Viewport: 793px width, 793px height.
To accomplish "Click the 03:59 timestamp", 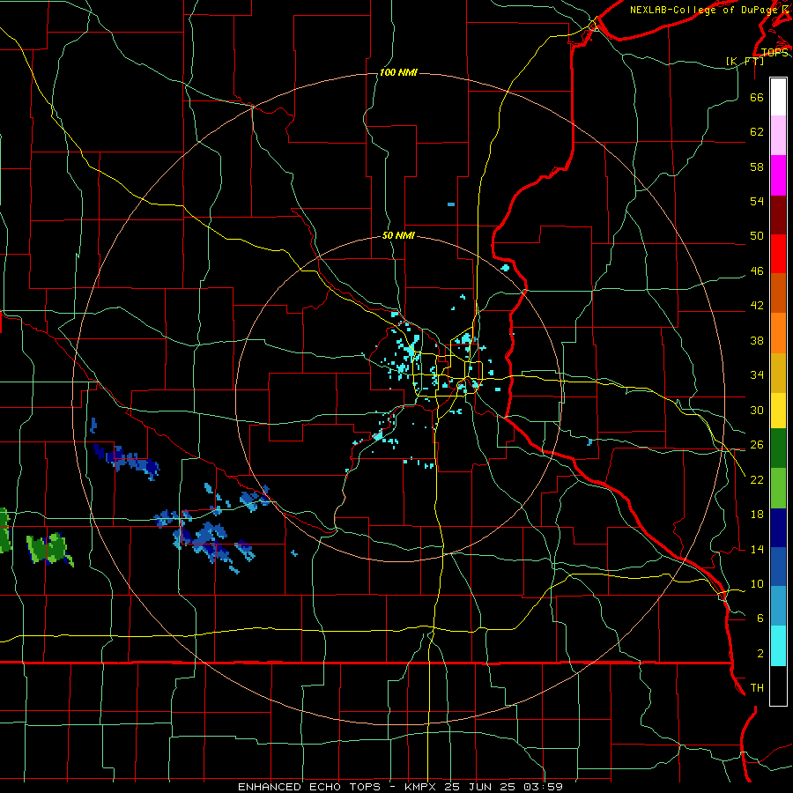I will (x=545, y=787).
